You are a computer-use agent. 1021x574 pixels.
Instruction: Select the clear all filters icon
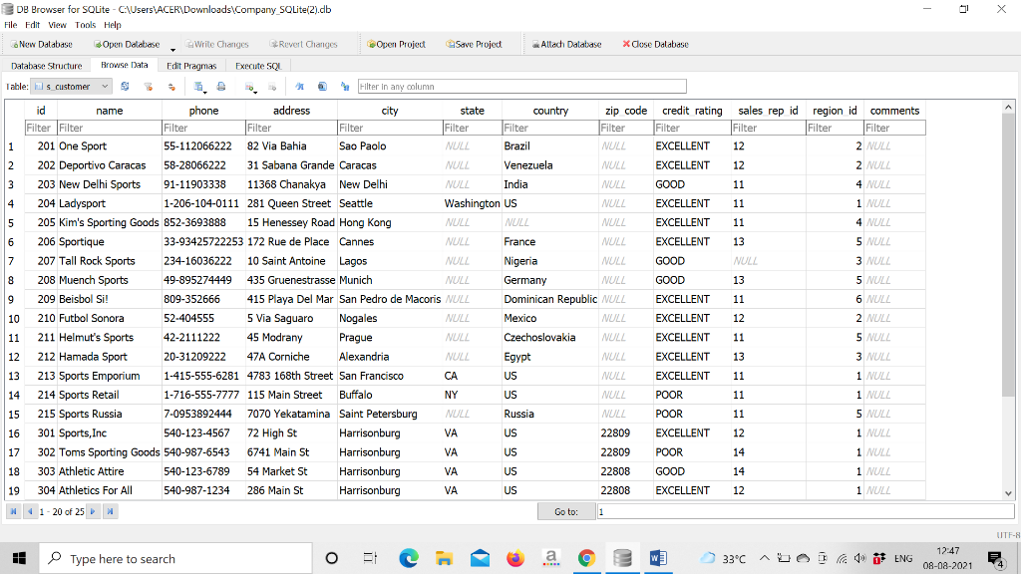coord(147,86)
